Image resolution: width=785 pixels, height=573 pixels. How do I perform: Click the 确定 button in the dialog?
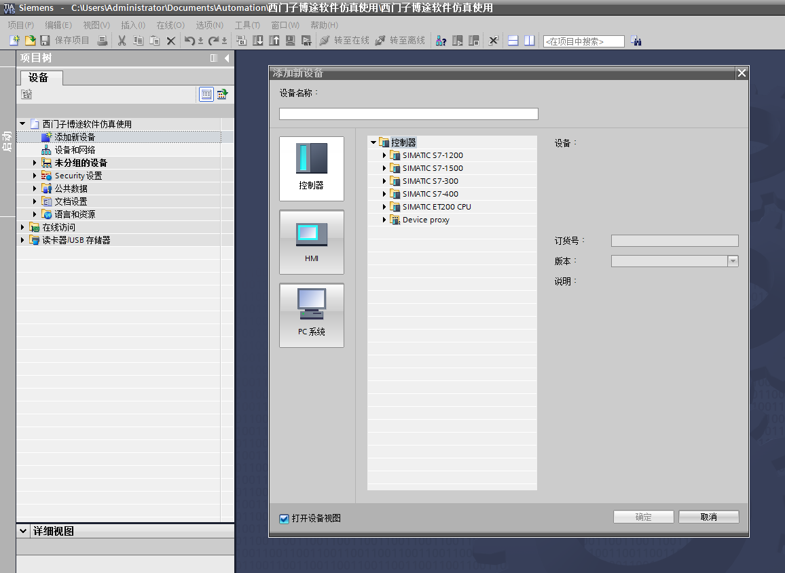tap(643, 517)
